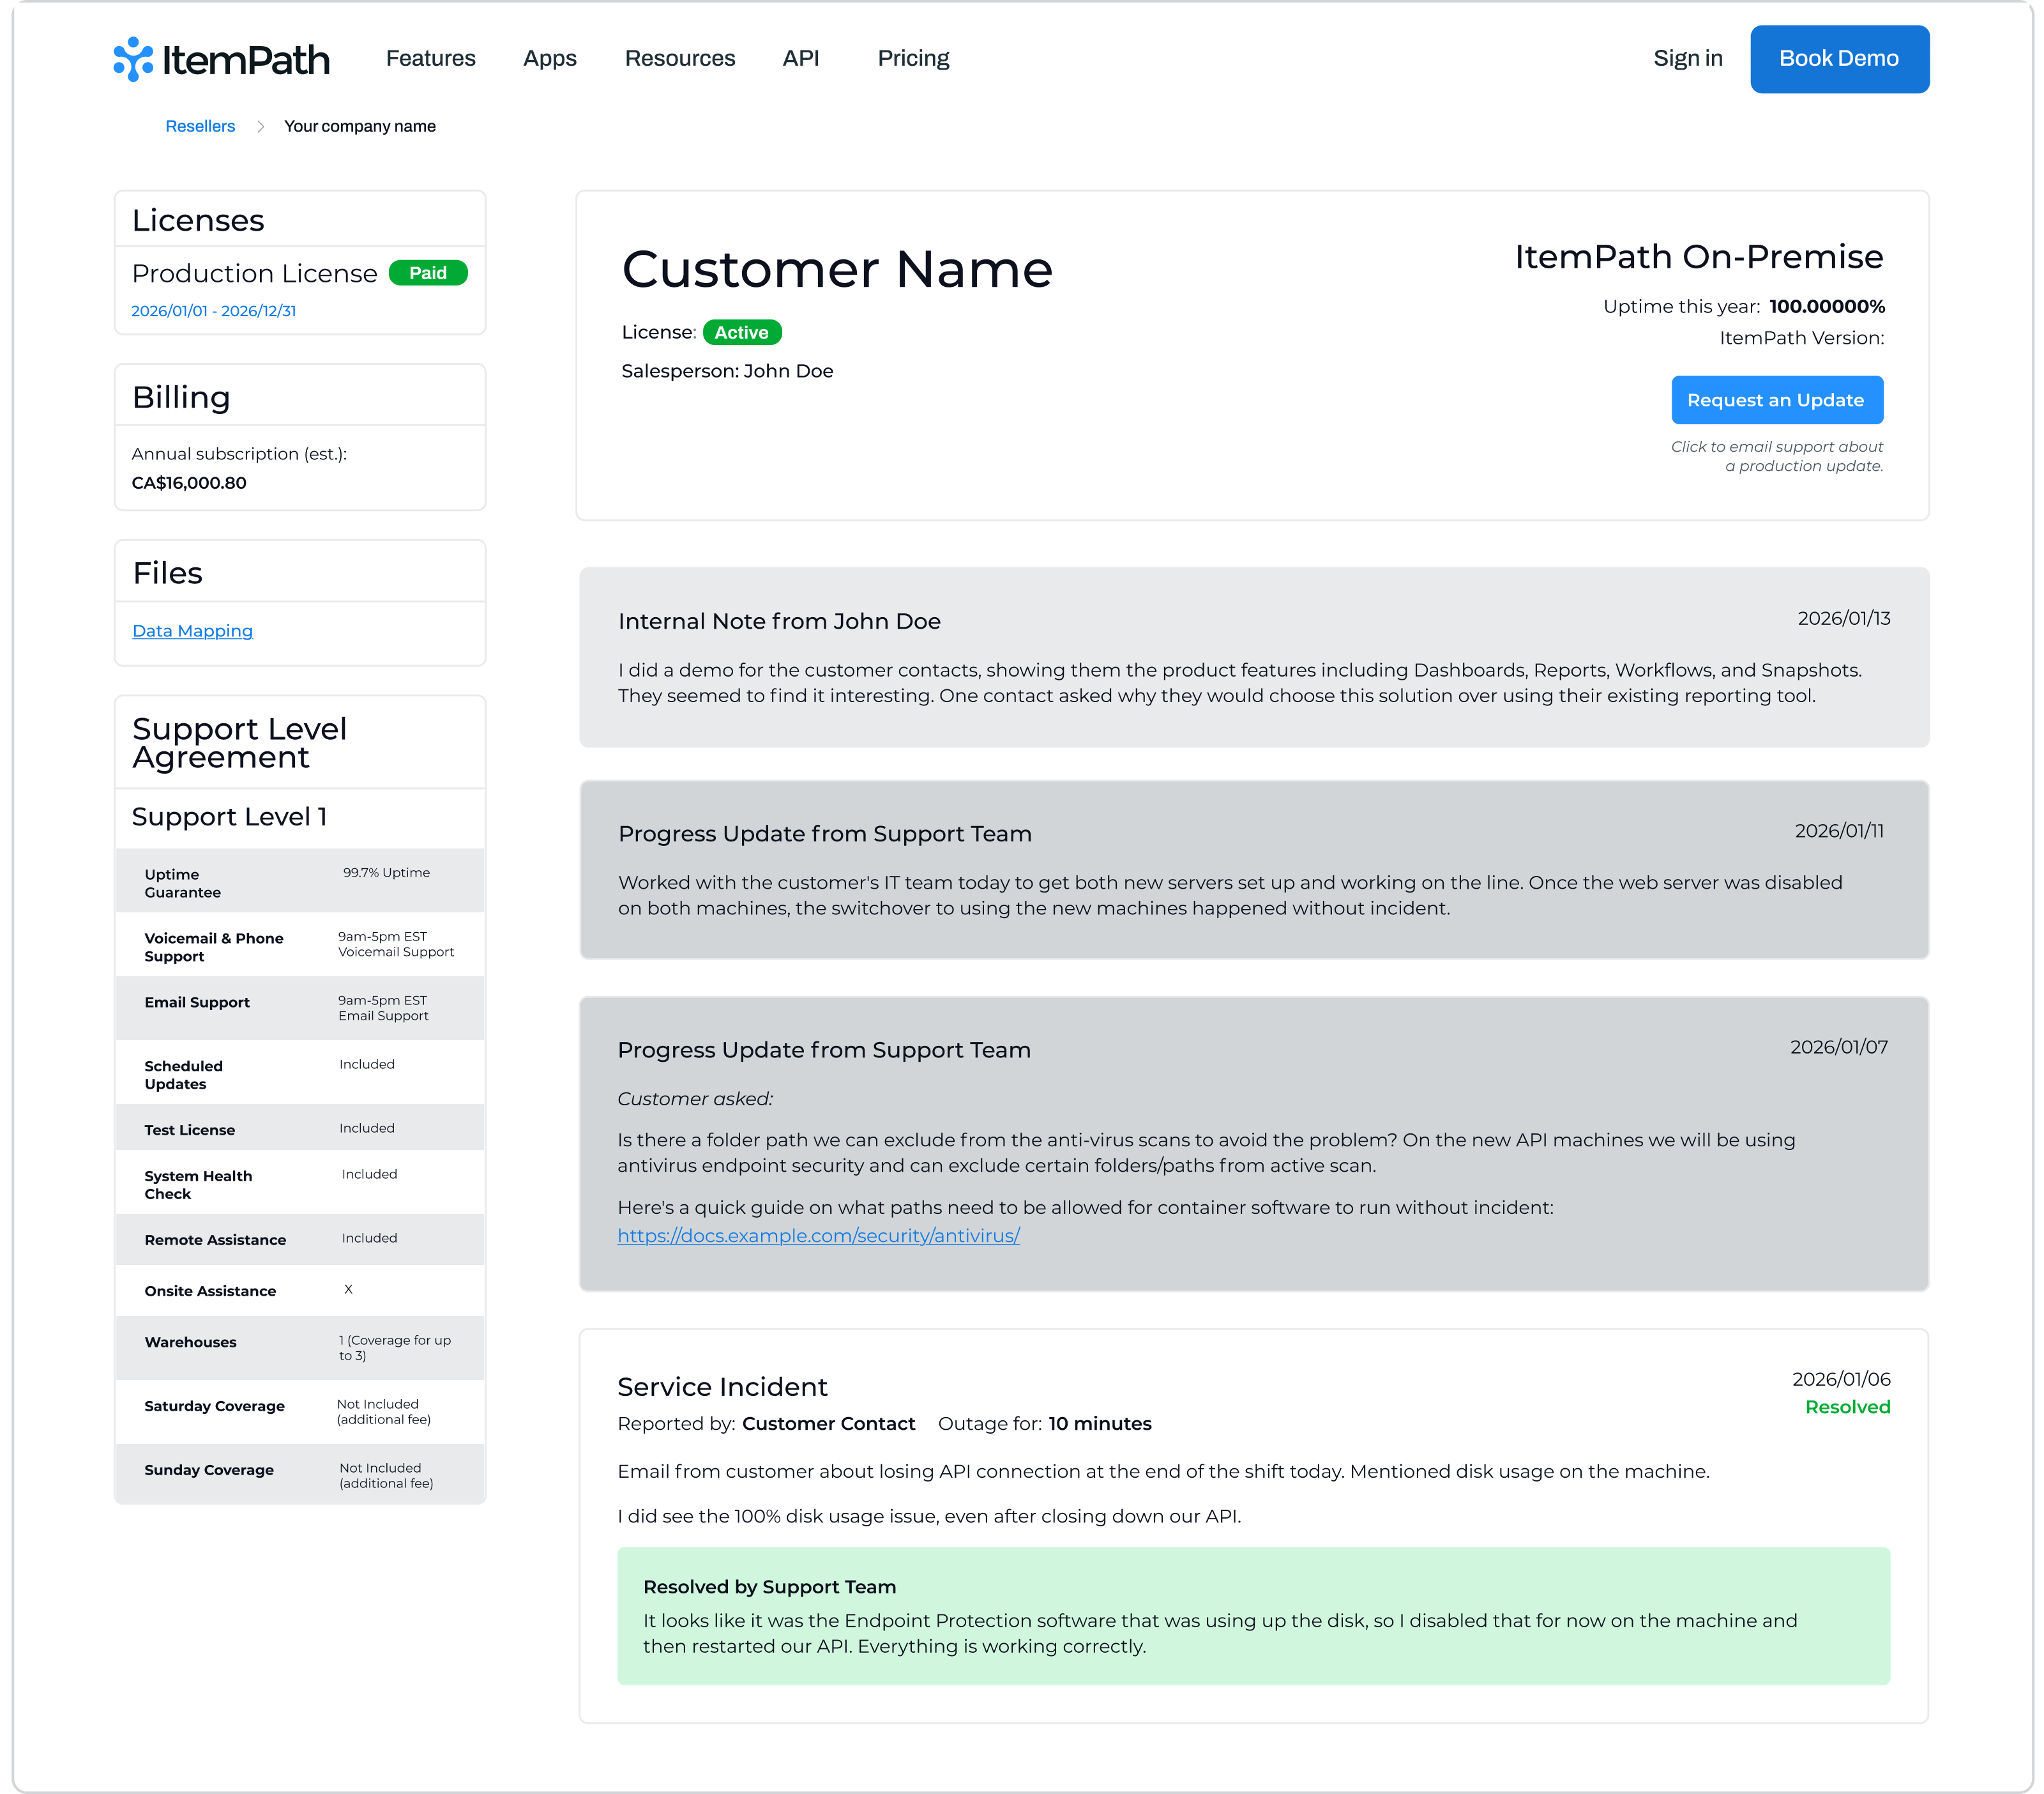This screenshot has width=2044, height=1794.
Task: Open the Data Mapping file link
Action: (192, 631)
